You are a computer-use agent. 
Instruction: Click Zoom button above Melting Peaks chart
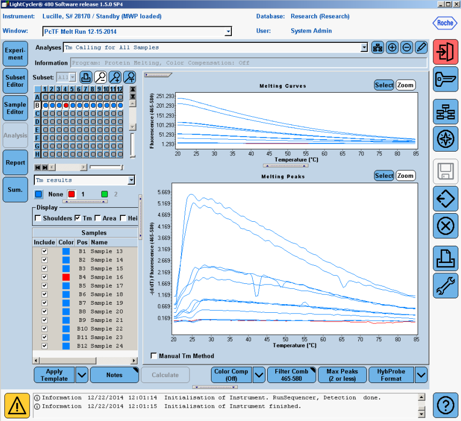pos(405,176)
